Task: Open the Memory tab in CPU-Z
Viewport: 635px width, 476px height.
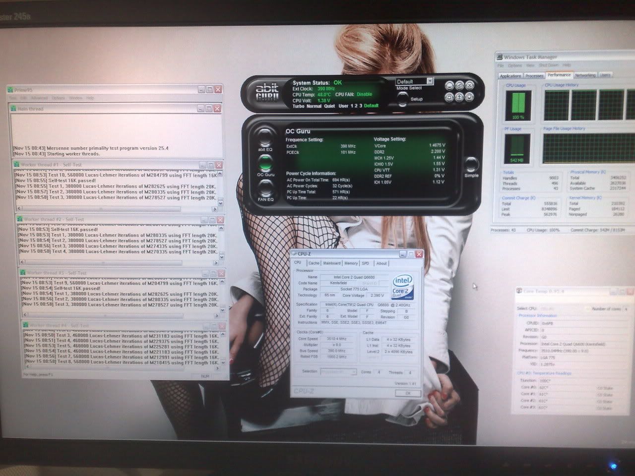Action: click(x=351, y=263)
